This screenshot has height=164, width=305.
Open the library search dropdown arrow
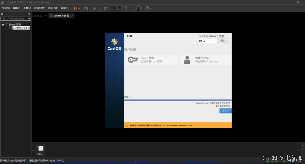tap(29, 19)
